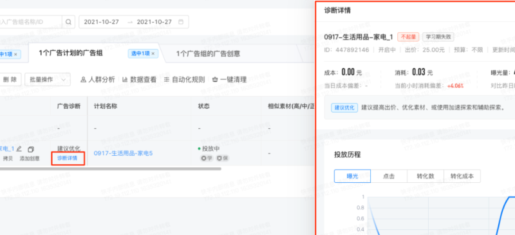Click the end date 2021-10-27 field
Image resolution: width=515 pixels, height=235 pixels.
click(x=154, y=22)
